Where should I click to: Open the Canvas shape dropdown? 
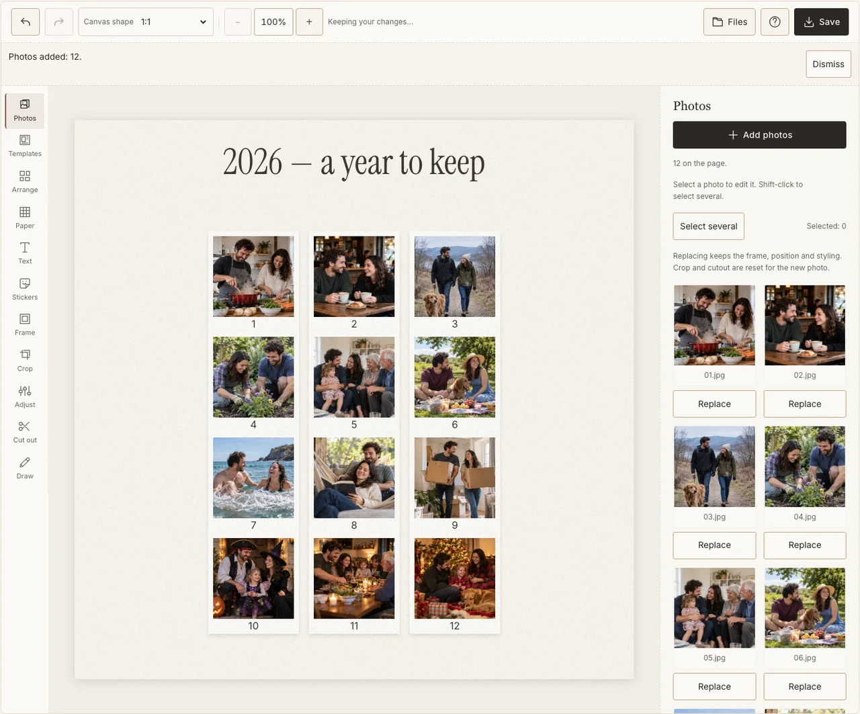coord(146,22)
